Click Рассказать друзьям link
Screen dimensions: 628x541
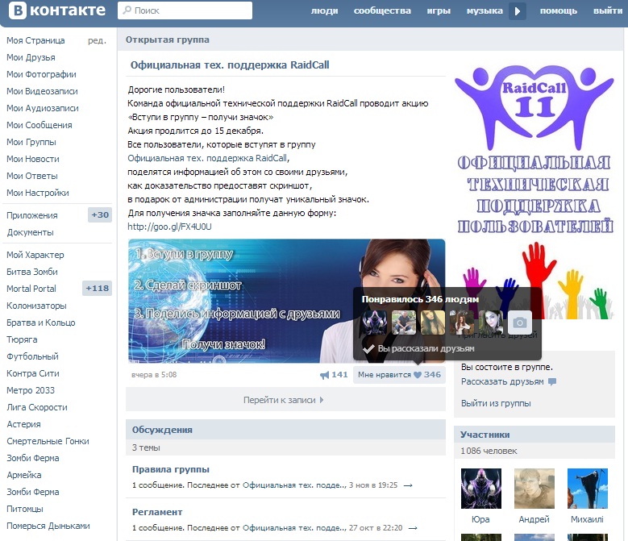[502, 381]
